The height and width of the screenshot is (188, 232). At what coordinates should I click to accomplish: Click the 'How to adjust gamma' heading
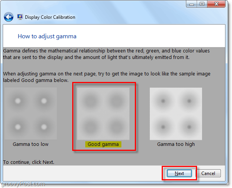pos(47,36)
